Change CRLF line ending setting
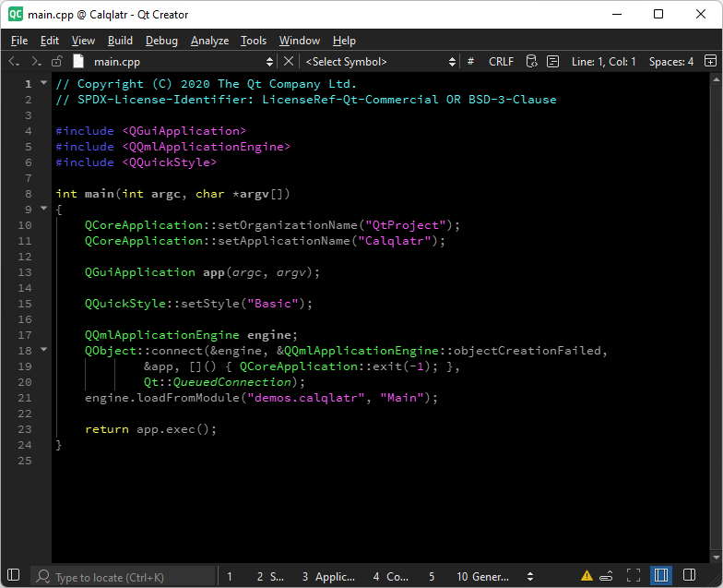 pos(501,61)
